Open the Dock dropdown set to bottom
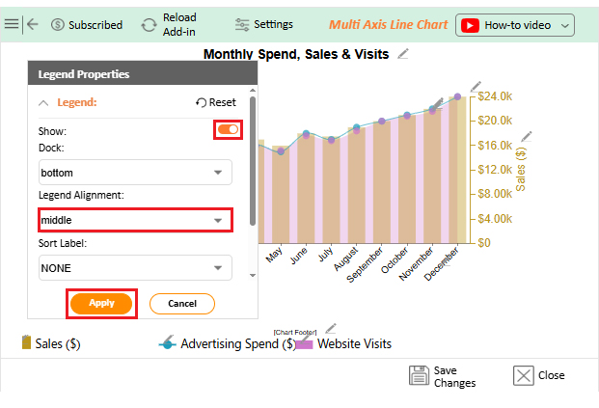Viewport: 599px width, 408px height. pos(135,173)
